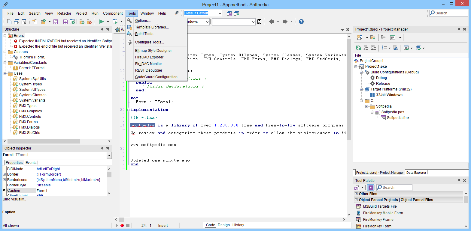
Task: Click the Refresh icon in Project Manager
Action: [358, 48]
